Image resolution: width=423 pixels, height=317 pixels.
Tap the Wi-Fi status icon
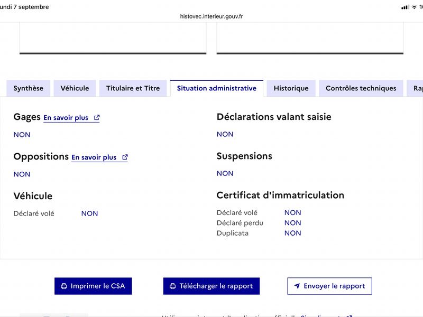click(414, 7)
